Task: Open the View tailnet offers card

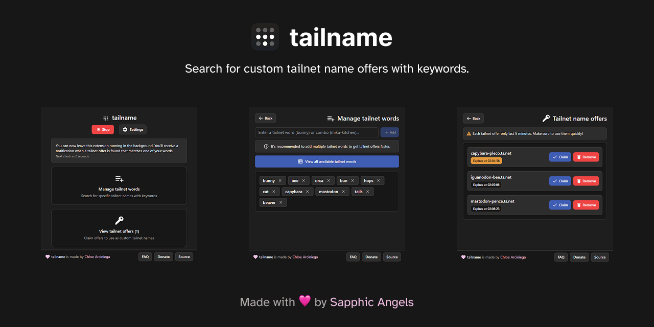Action: tap(119, 228)
